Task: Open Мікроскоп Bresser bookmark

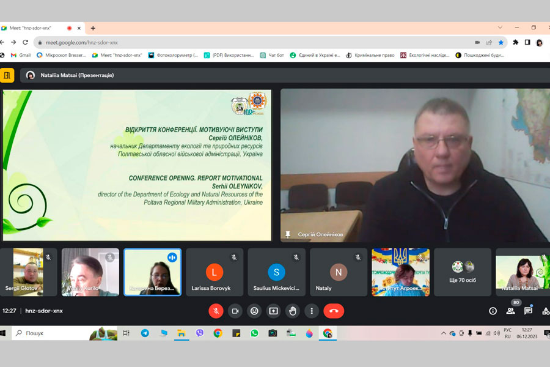Action: click(x=61, y=55)
